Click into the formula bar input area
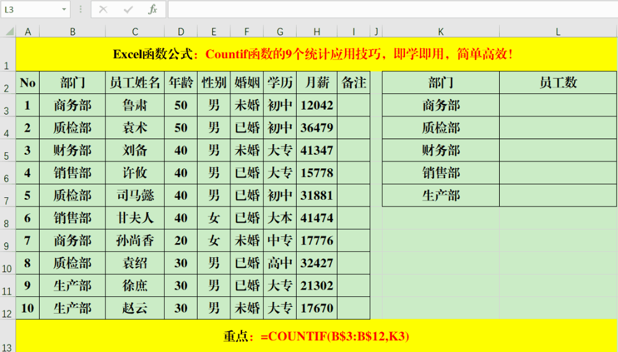This screenshot has height=352, width=618. [393, 9]
